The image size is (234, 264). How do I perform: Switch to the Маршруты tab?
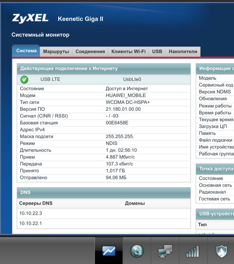pyautogui.click(x=56, y=51)
